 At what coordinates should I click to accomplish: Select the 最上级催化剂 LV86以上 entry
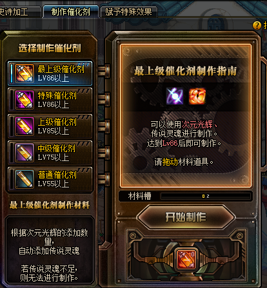[x=50, y=73]
